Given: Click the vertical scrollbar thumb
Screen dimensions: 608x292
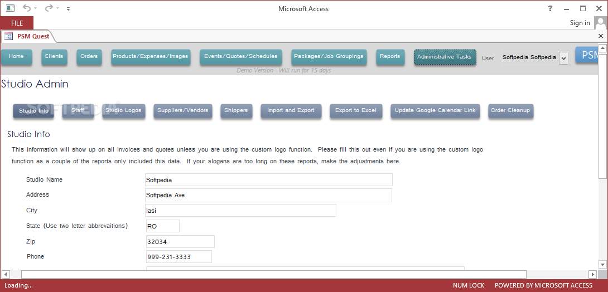Looking at the screenshot, I should (602, 116).
